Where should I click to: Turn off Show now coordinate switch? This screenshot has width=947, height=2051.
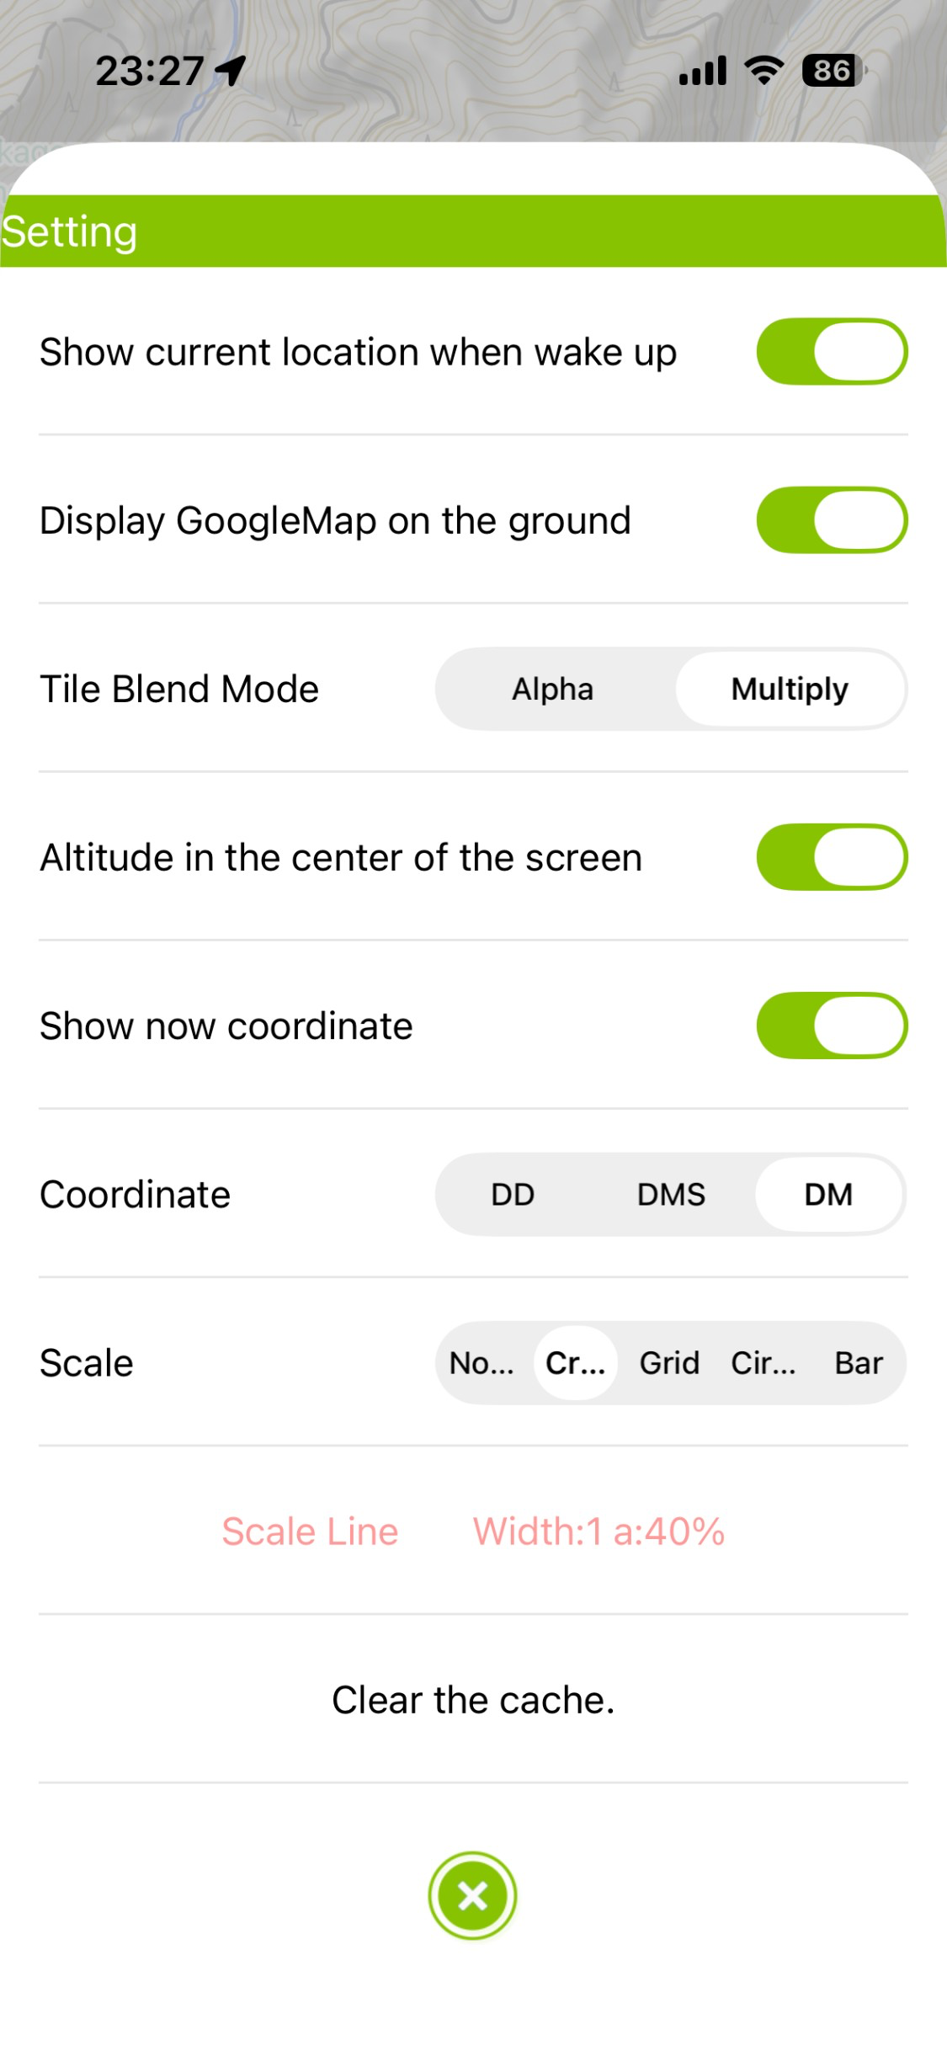click(x=832, y=1025)
